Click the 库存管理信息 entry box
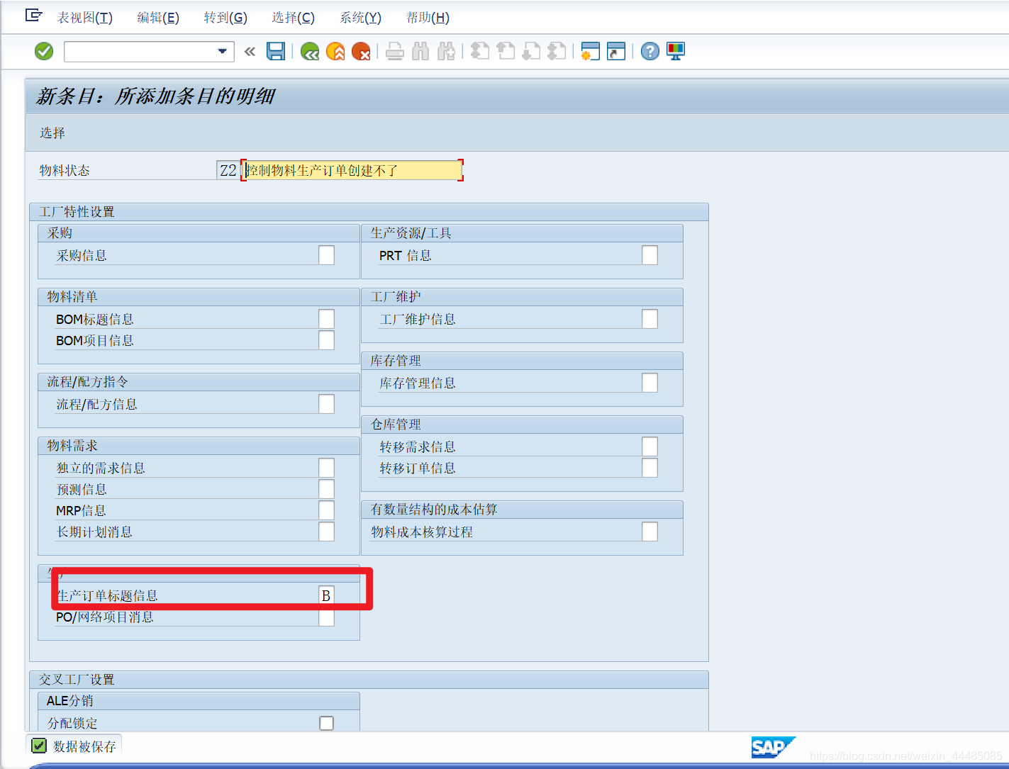 [x=650, y=383]
